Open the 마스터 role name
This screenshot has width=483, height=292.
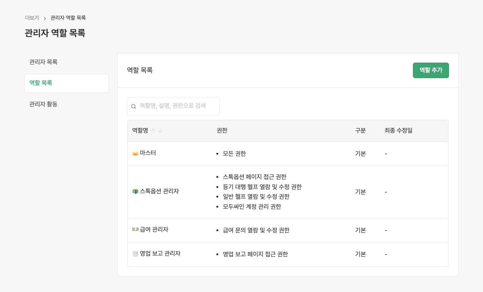pos(148,153)
